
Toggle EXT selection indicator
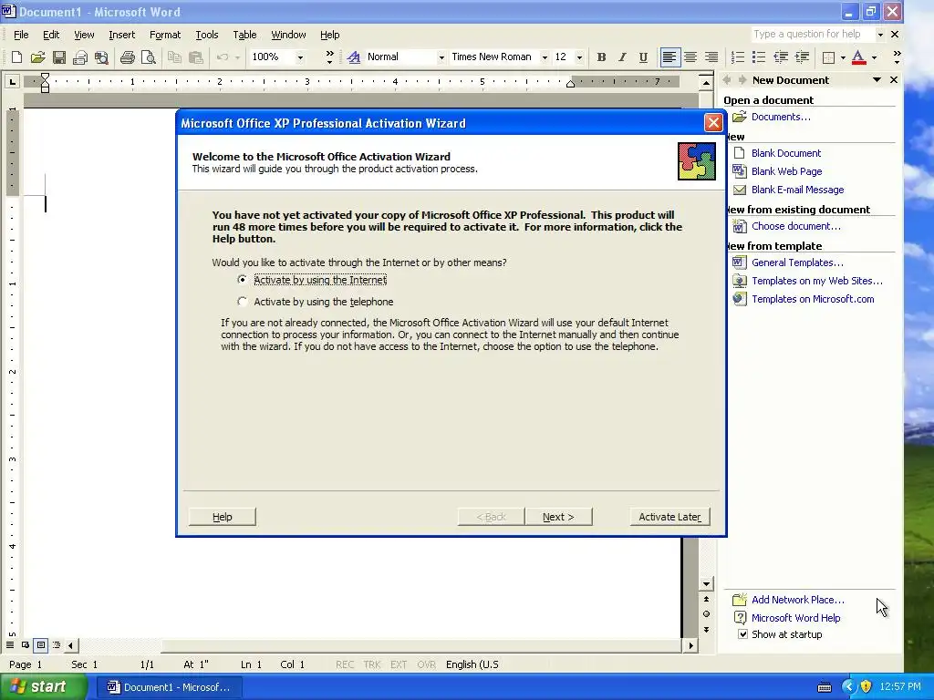coord(399,664)
